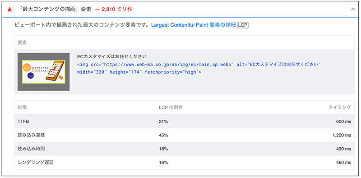Viewport: 361px width, 178px height.
Task: Collapse the audit with the chevron arrow
Action: click(353, 9)
